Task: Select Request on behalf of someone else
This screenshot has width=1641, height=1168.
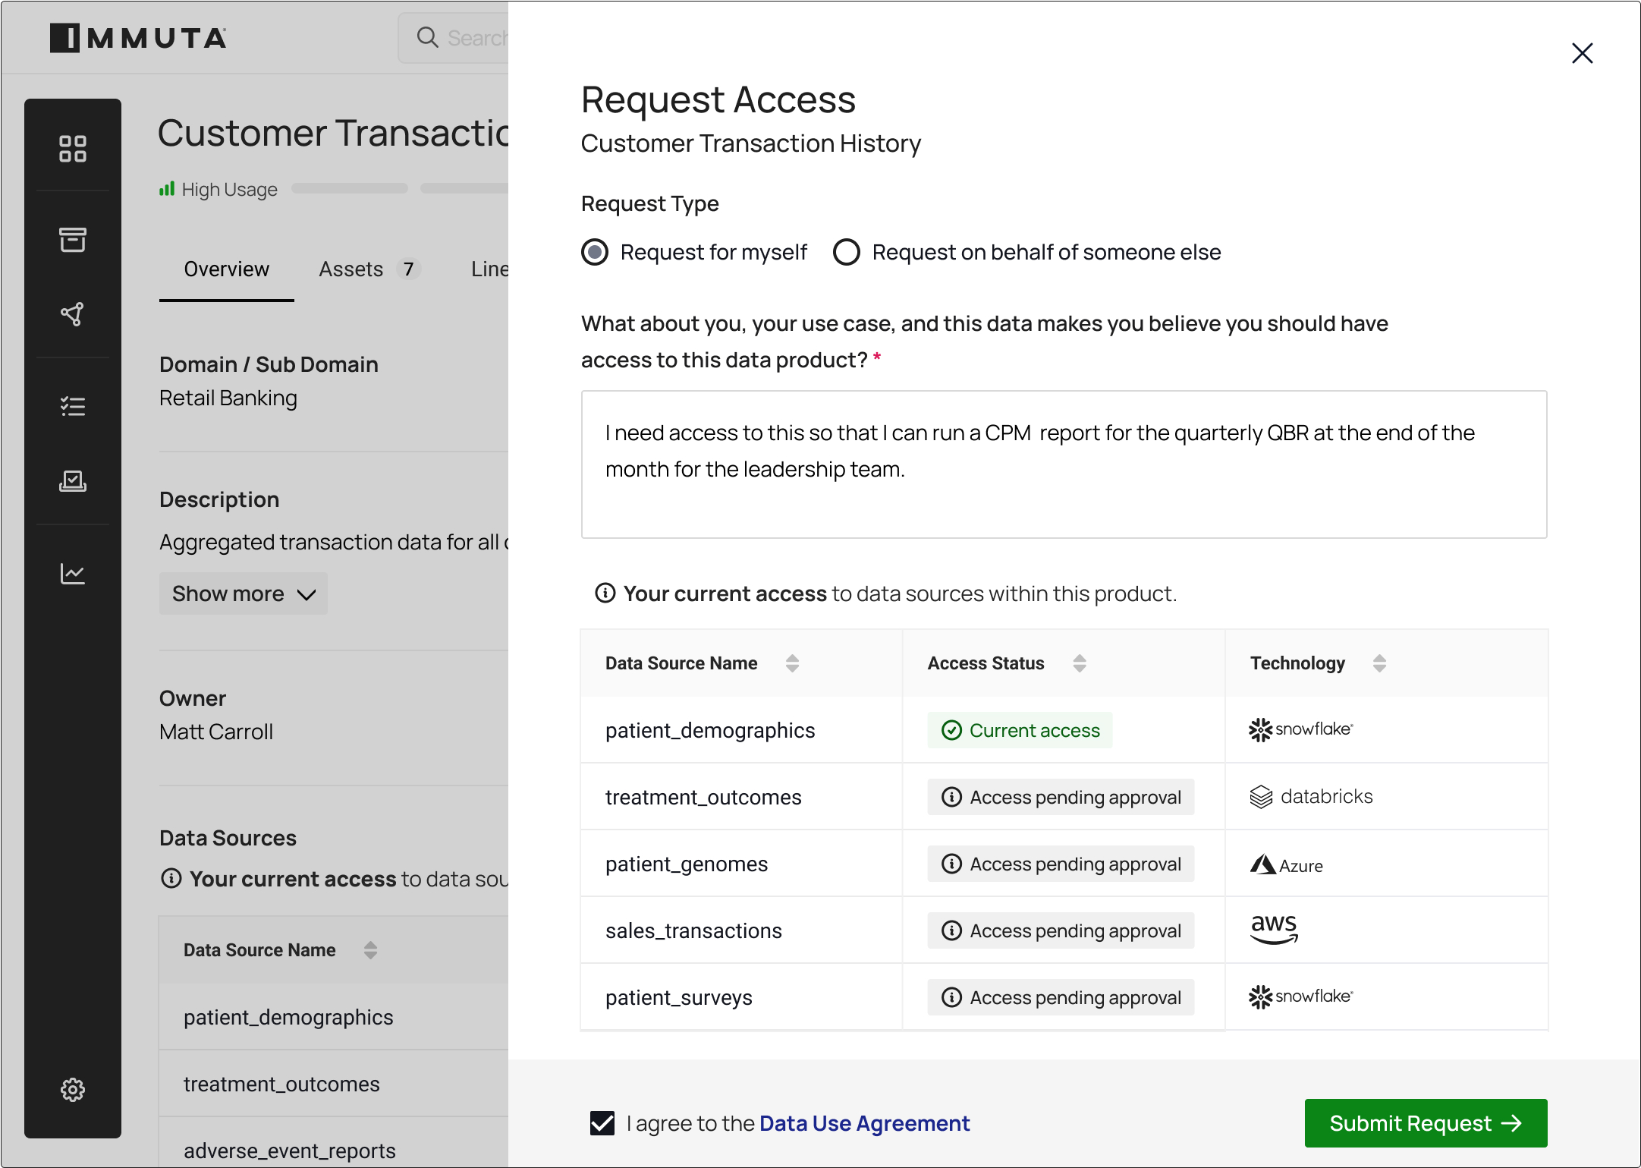Action: (x=847, y=252)
